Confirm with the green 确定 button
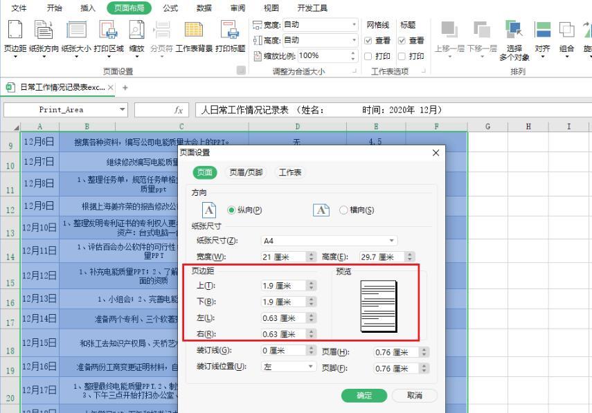Screen dimensions: 592x413 click(x=364, y=396)
